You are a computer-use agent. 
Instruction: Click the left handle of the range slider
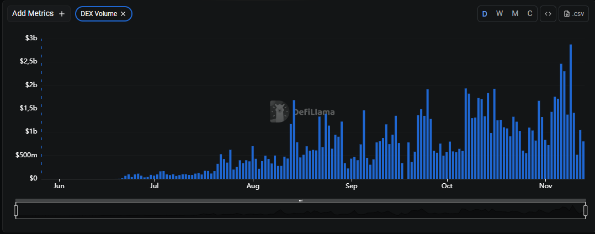tap(16, 210)
